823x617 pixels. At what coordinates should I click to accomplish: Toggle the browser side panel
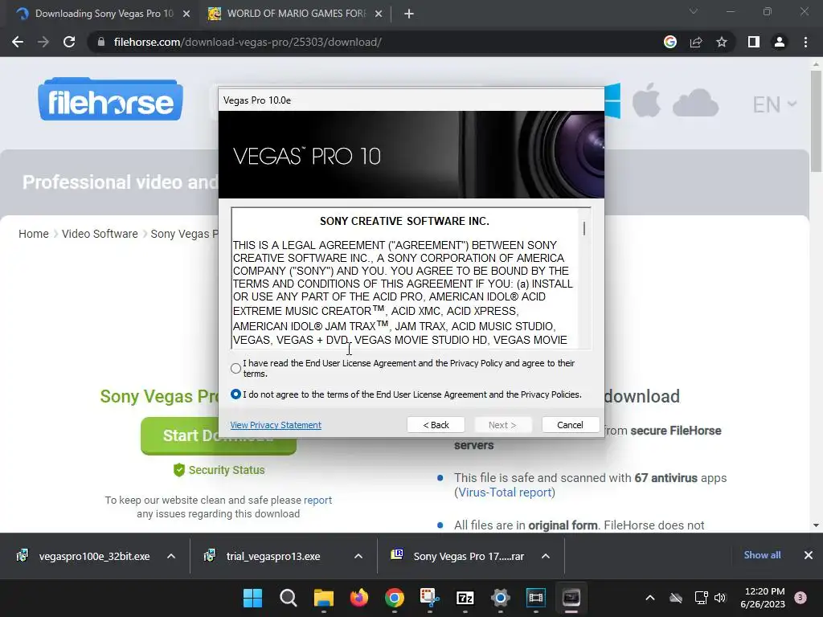(754, 42)
